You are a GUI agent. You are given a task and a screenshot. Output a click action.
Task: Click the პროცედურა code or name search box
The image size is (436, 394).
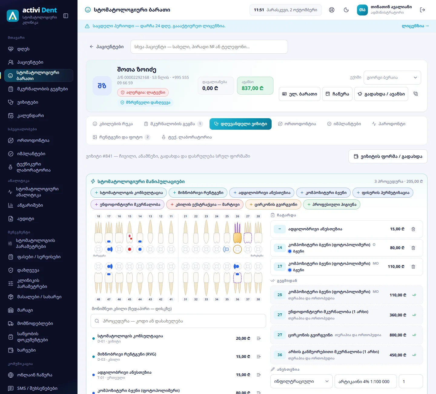click(x=178, y=321)
